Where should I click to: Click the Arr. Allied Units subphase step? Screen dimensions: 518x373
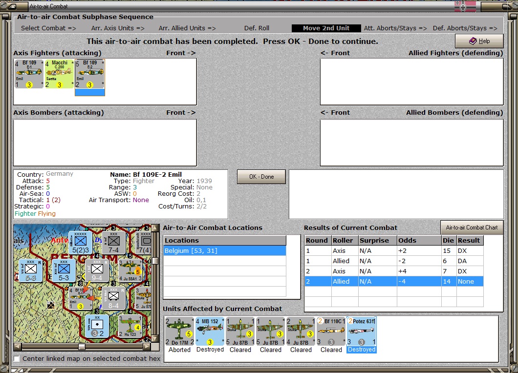coord(187,28)
